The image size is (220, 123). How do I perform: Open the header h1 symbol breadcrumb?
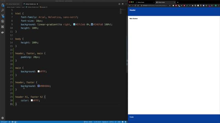point(44,7)
